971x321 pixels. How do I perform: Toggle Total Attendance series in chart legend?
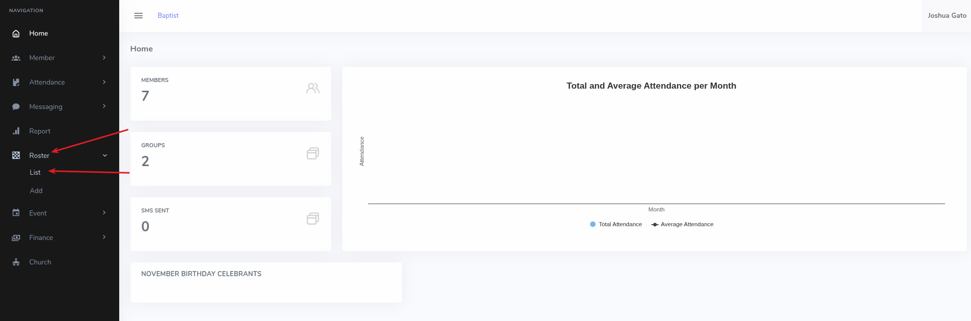[616, 224]
